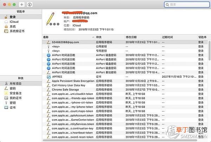Select the AirPort 基站密码 row
The height and width of the screenshot is (142, 211).
[x=125, y=72]
